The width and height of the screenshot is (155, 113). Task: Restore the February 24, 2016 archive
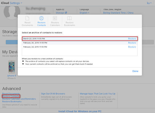point(132,47)
